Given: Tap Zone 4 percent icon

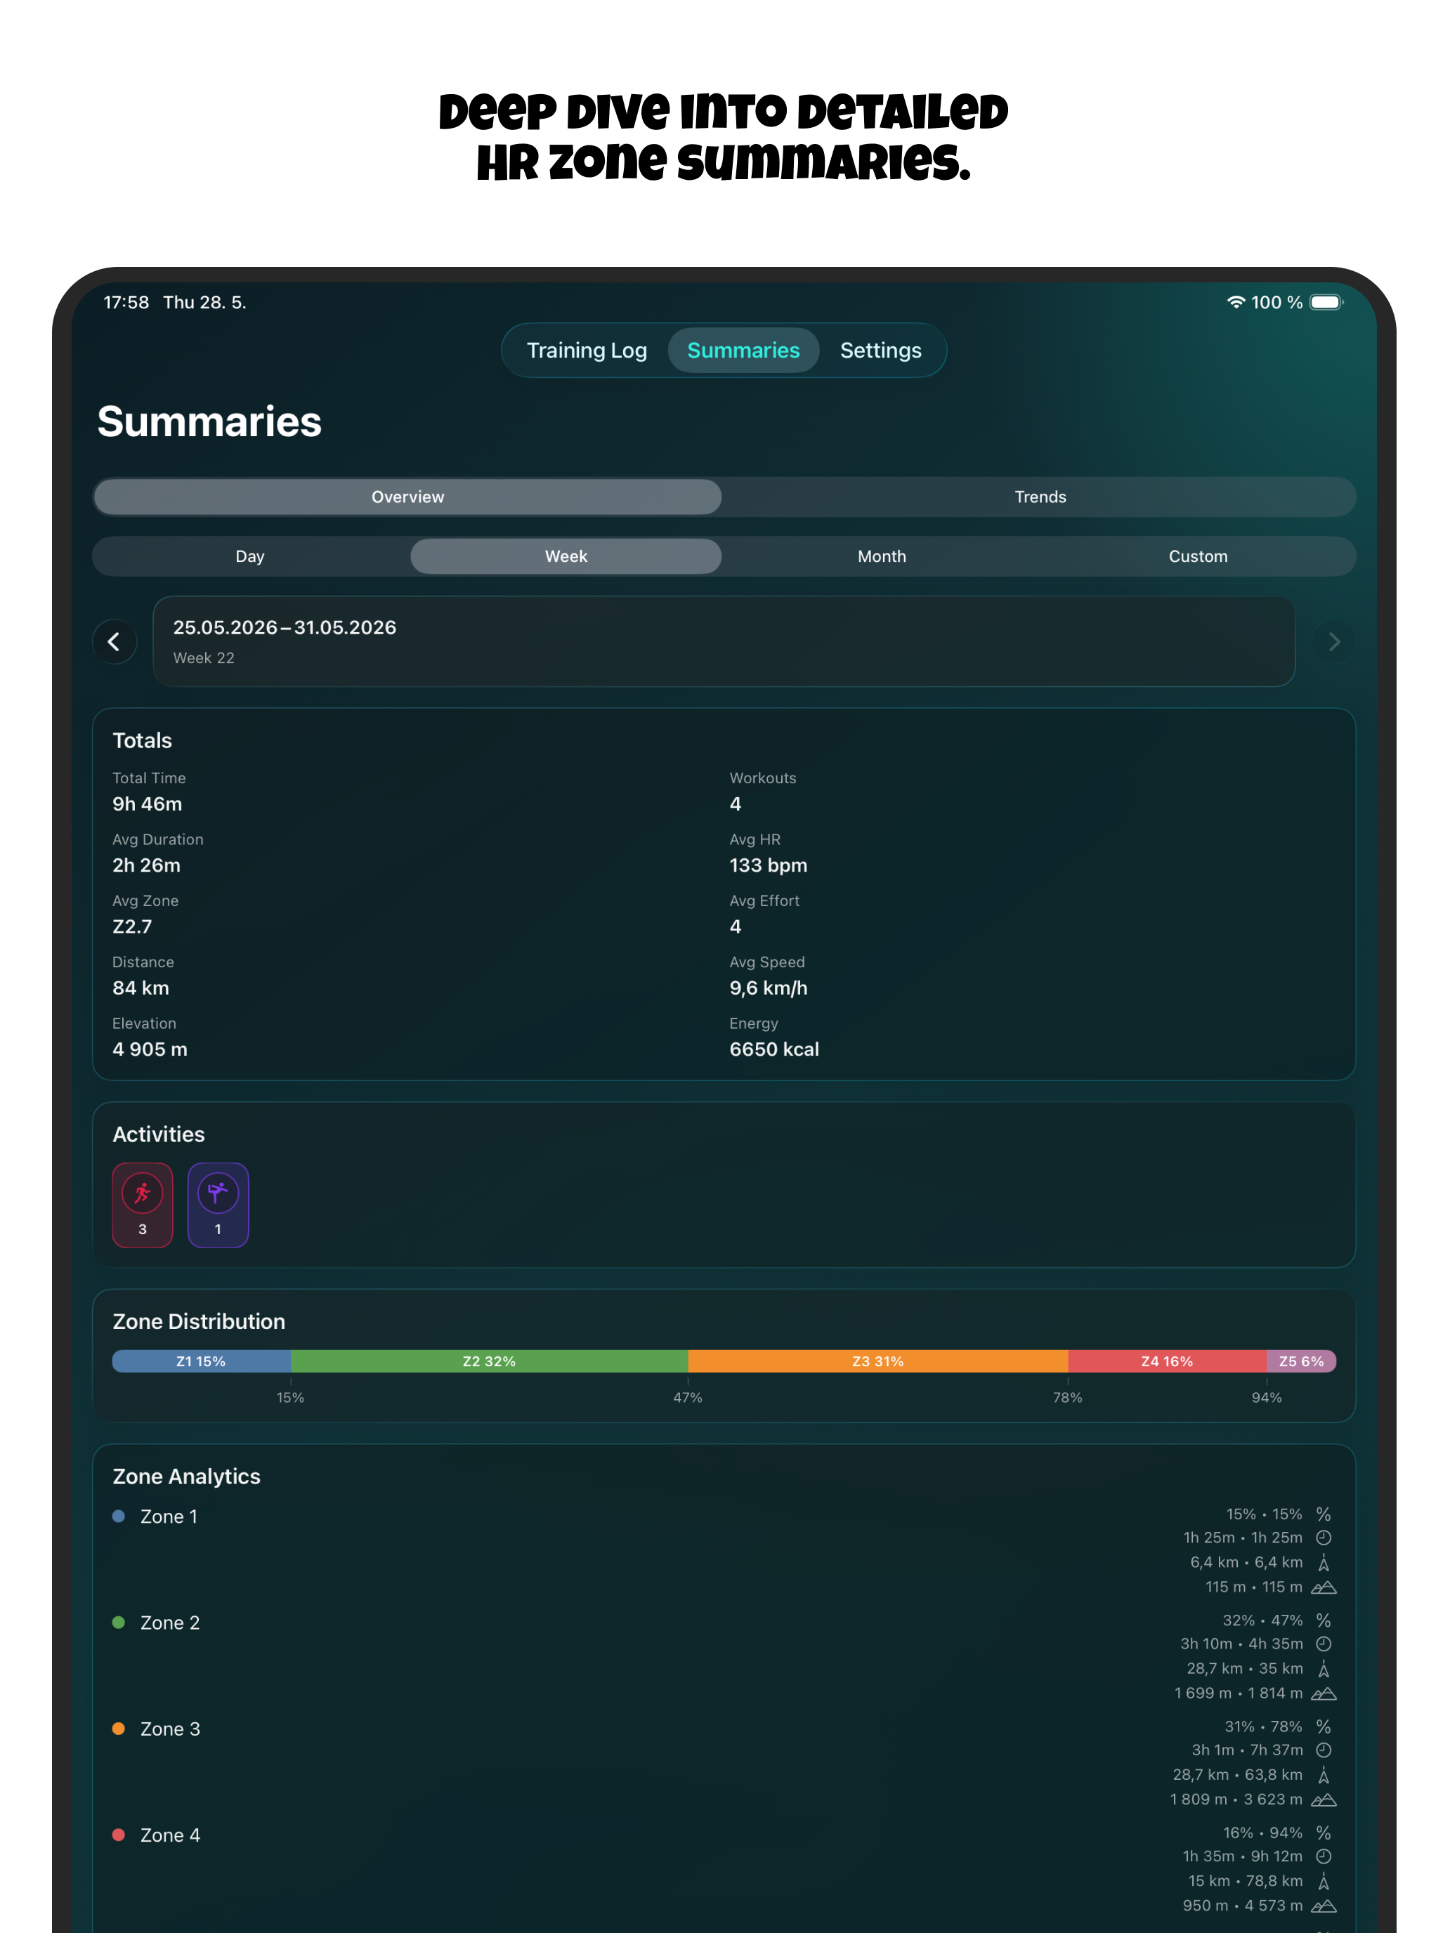Looking at the screenshot, I should click(x=1324, y=1833).
